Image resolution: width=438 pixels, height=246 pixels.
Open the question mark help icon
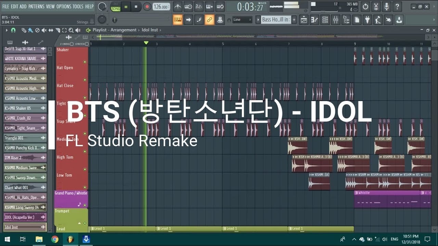point(397,6)
